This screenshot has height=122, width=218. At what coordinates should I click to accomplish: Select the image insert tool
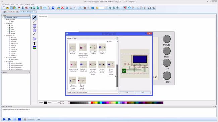coord(34,48)
